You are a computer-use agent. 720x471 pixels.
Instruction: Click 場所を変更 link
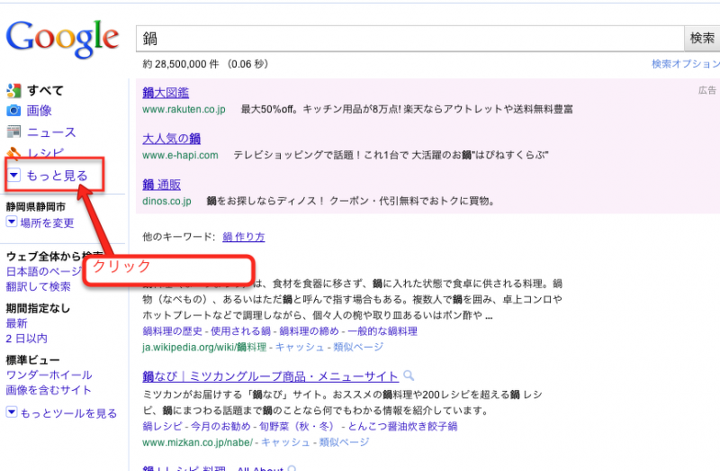coord(47,222)
